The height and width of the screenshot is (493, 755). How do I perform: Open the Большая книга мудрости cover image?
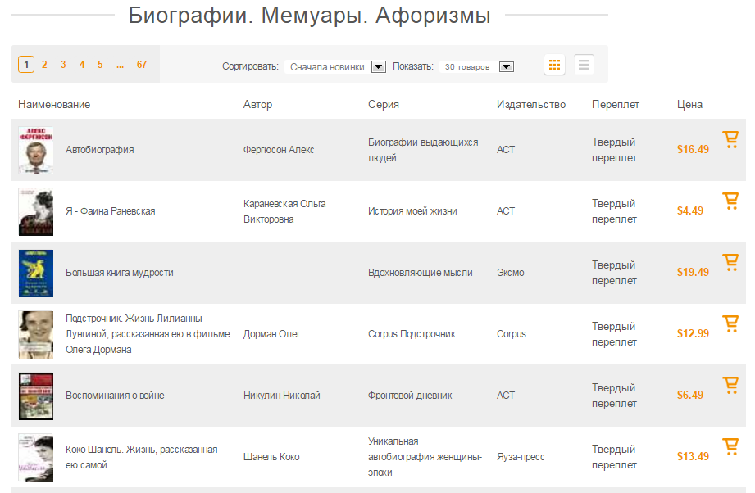36,274
